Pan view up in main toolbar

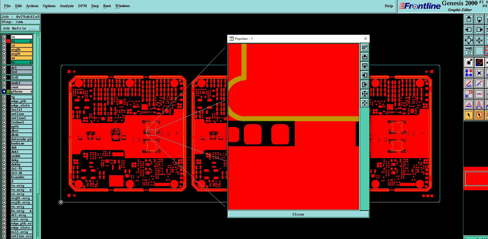tap(469, 19)
